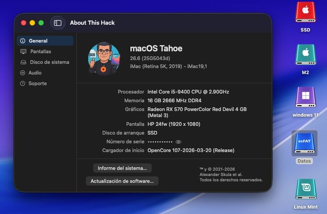
Task: Toggle the sidebar with the toolbar icon
Action: tap(57, 23)
